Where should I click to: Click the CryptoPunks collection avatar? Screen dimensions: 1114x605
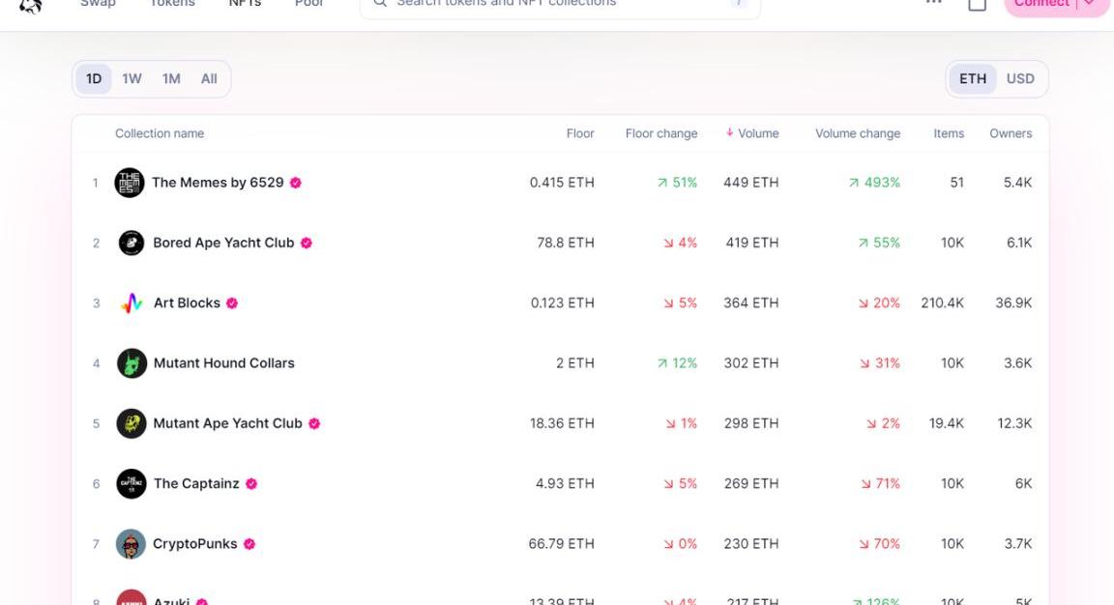click(x=131, y=544)
